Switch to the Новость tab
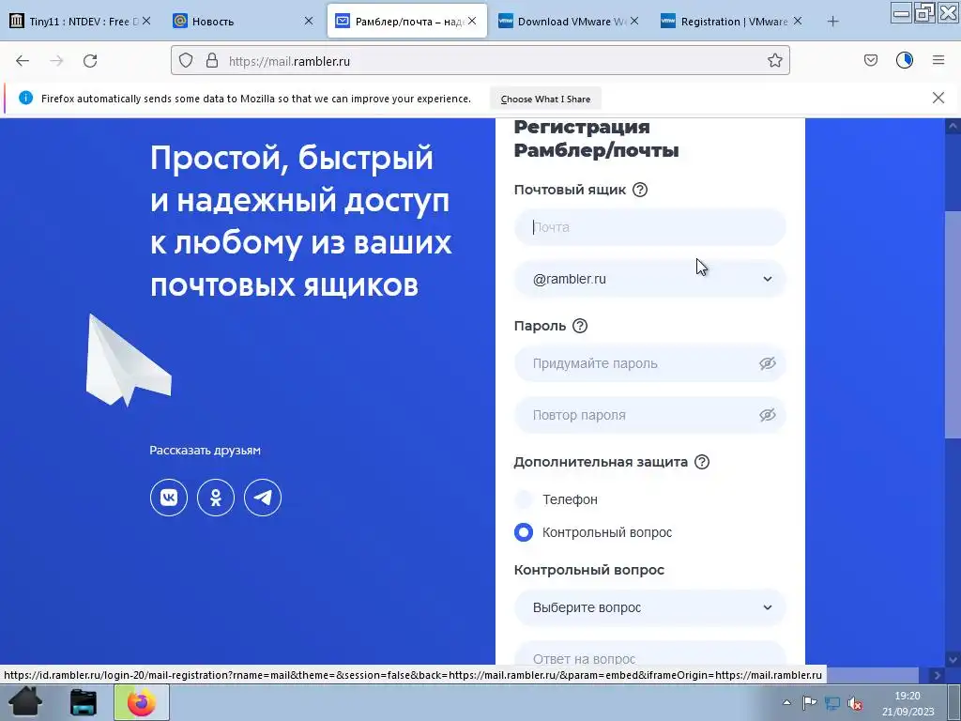 (243, 22)
